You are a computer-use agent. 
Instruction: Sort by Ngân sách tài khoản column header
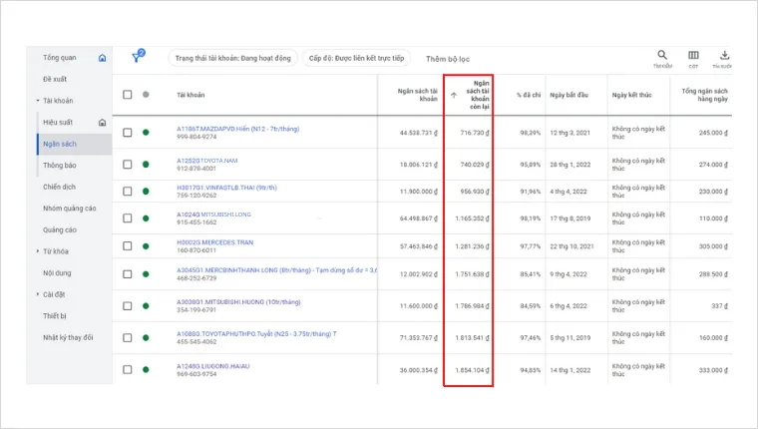coord(418,95)
